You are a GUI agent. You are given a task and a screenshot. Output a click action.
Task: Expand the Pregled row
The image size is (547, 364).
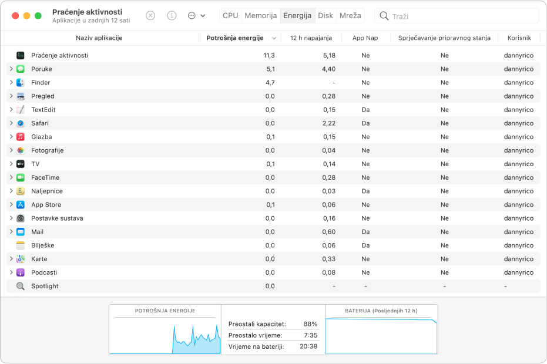(x=11, y=96)
